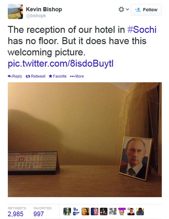The image size is (169, 219).
Task: Favorite this tweet with the star
Action: (x=58, y=76)
